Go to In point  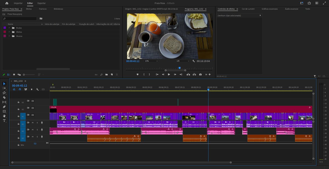point(157,75)
